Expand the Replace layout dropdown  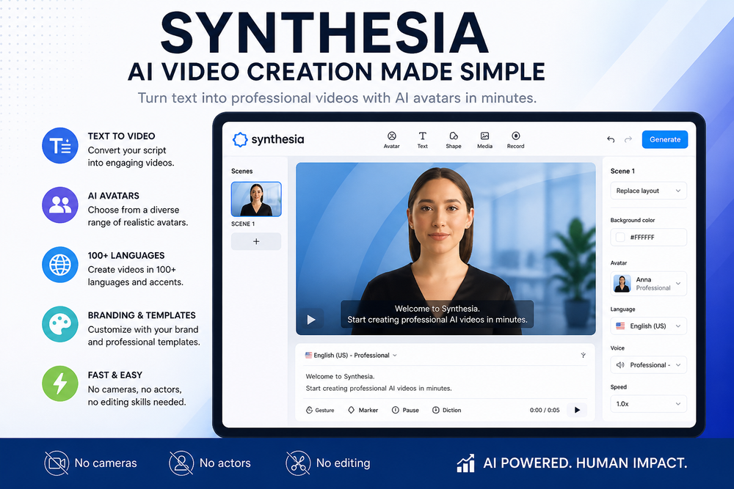pyautogui.click(x=648, y=191)
